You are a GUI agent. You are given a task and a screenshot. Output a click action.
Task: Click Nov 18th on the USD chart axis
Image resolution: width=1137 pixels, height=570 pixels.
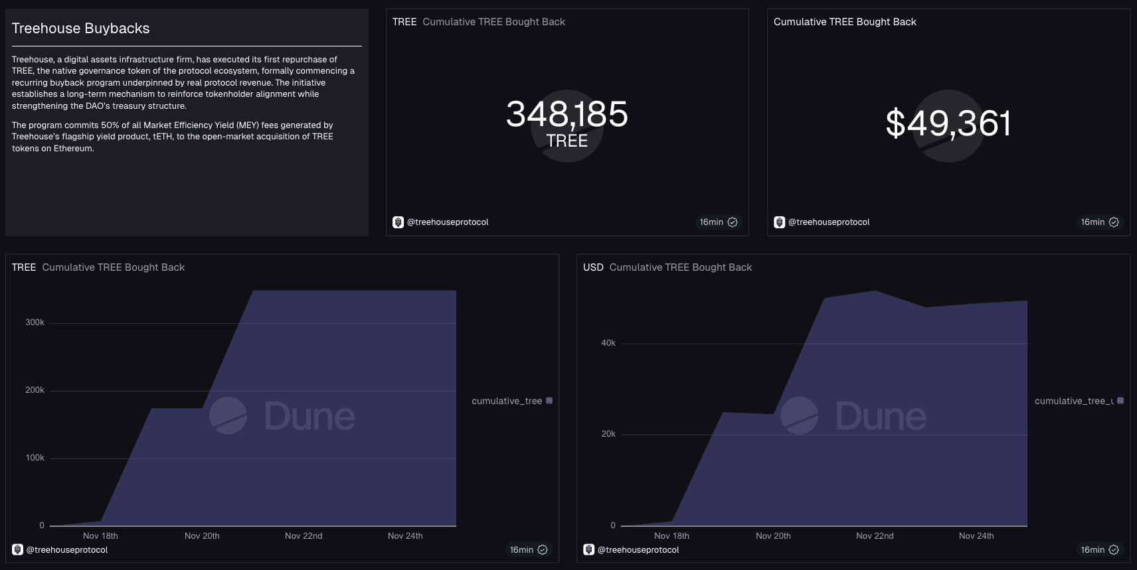pos(671,536)
